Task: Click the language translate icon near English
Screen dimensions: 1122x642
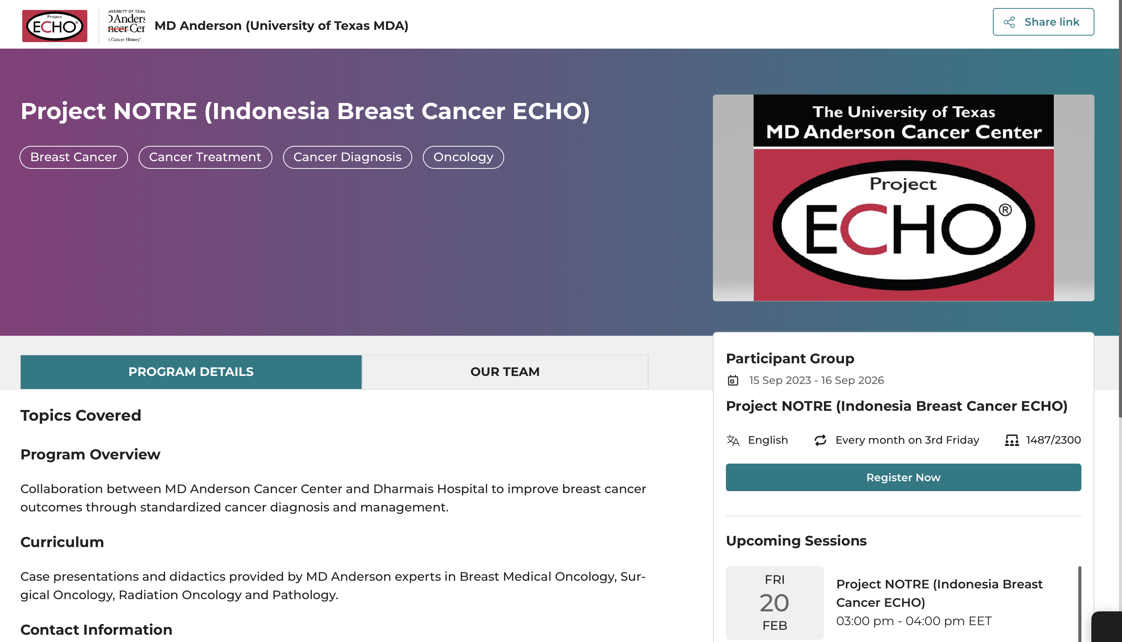Action: click(x=733, y=440)
